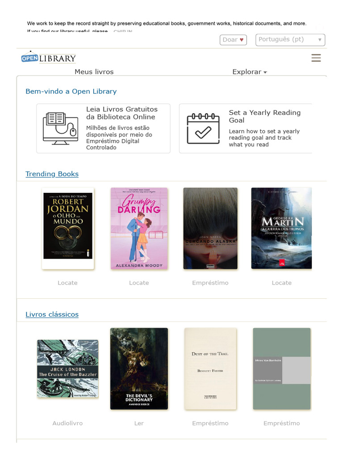
Task: Open the Dust of the Trail cover
Action: click(210, 369)
